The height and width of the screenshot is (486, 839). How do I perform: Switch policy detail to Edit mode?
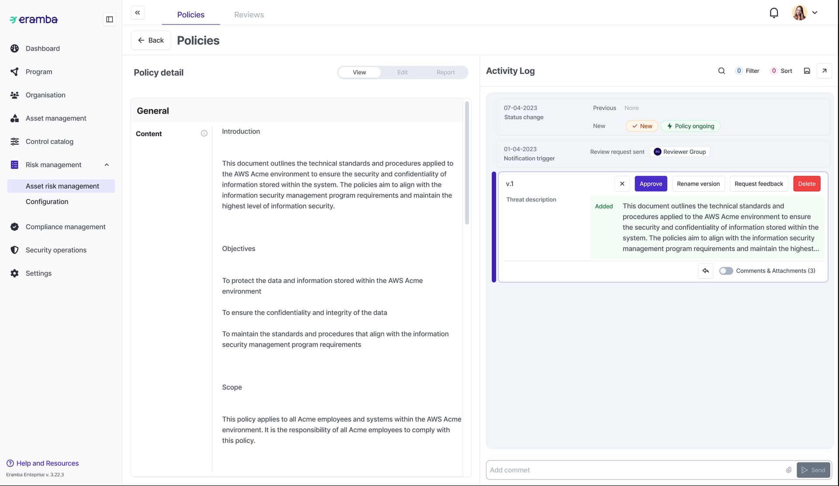point(402,72)
